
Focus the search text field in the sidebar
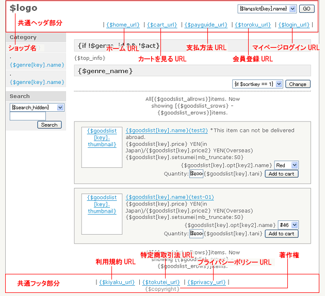[28, 116]
